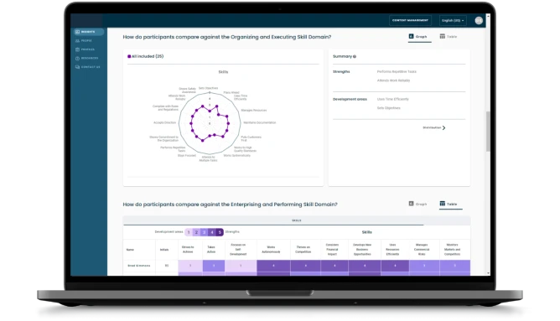
Task: Click Complies with Rules and Regulations label
Action: tap(165, 108)
